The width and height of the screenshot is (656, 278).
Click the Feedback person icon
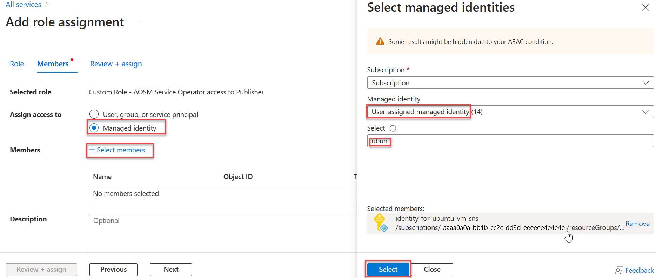(619, 270)
